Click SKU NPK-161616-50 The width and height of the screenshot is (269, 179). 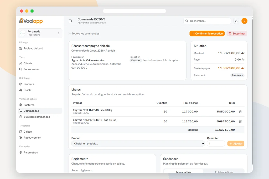81,123
